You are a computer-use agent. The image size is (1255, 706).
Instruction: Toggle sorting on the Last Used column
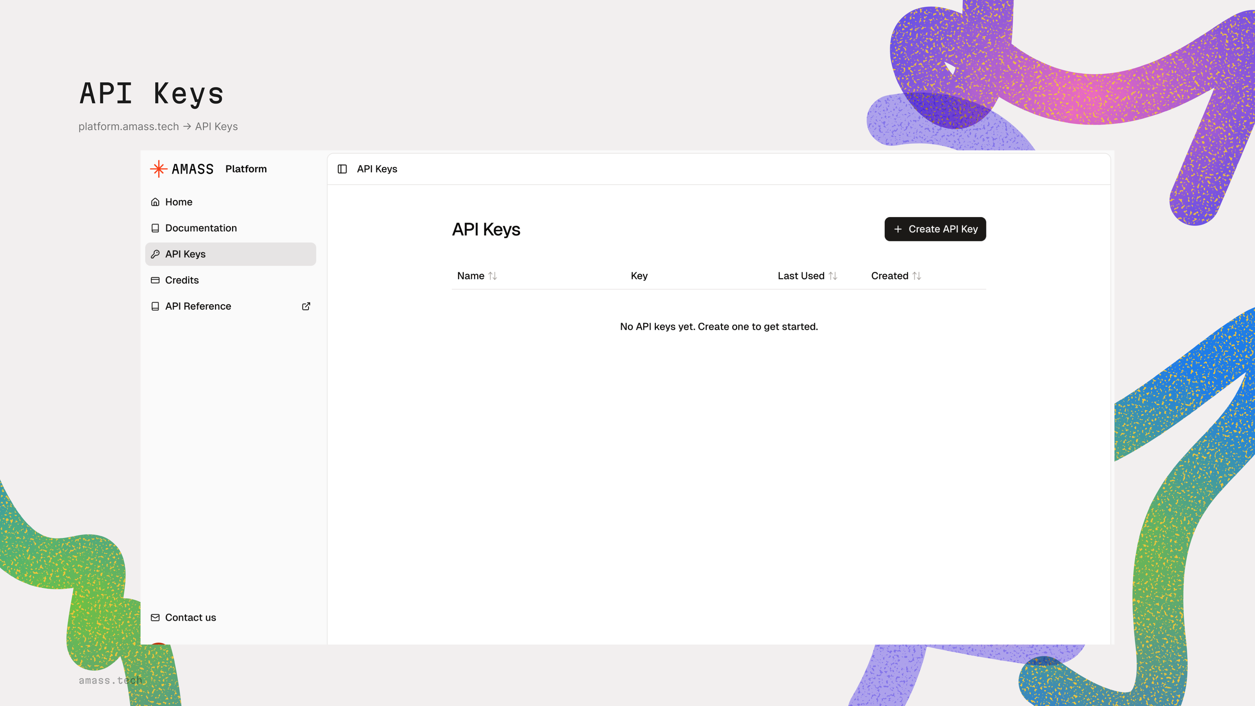[833, 275]
